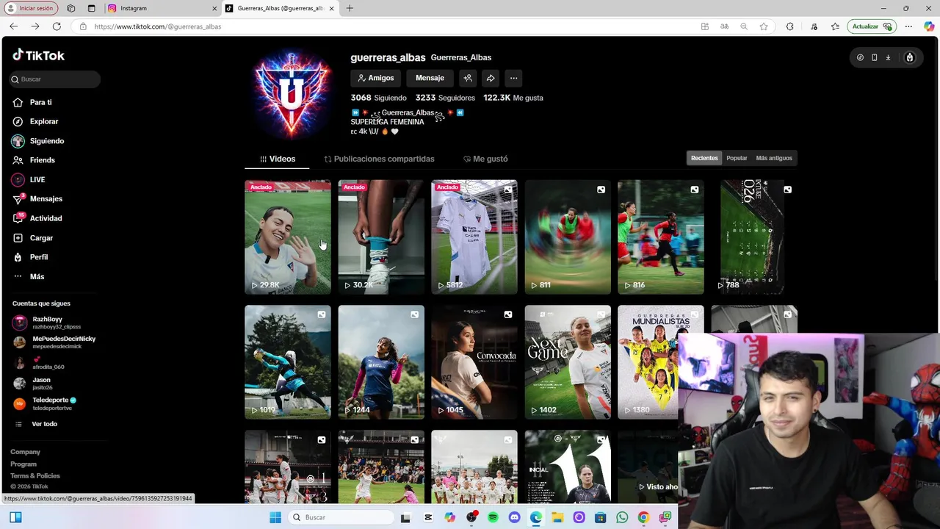Screen dimensions: 940x529
Task: Open Jason jasito26 followed account
Action: pyautogui.click(x=33, y=384)
